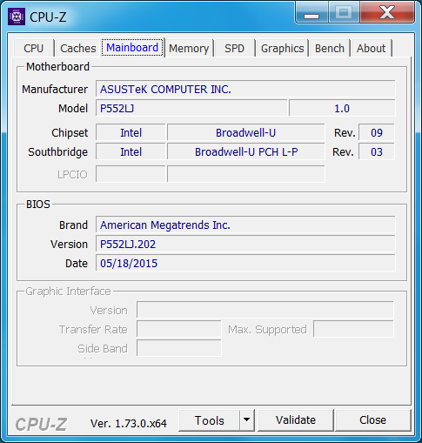The height and width of the screenshot is (443, 422).
Task: Click the Tools button
Action: coord(210,420)
